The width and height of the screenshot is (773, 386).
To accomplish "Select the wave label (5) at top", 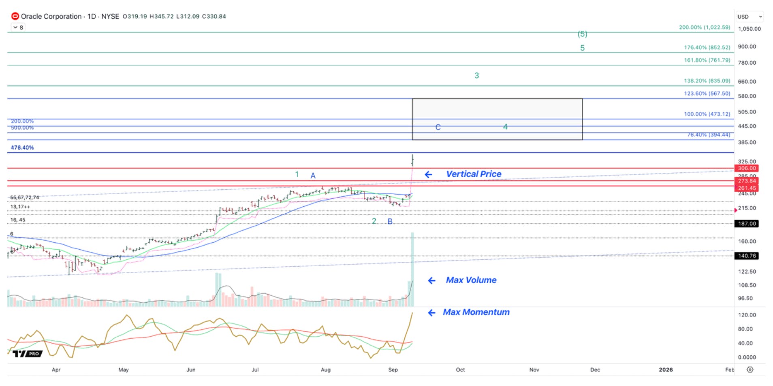I will tap(582, 34).
